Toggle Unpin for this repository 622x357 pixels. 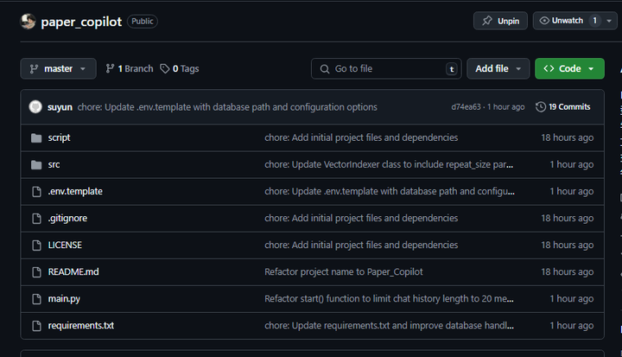tap(500, 21)
